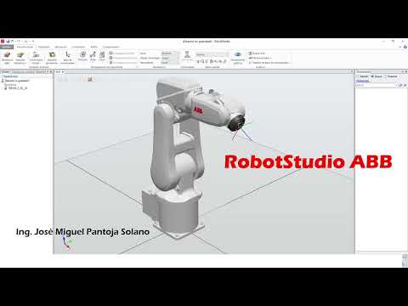Click the bottom small icon in the path programming group
The height and width of the screenshot is (306, 408).
(111, 63)
